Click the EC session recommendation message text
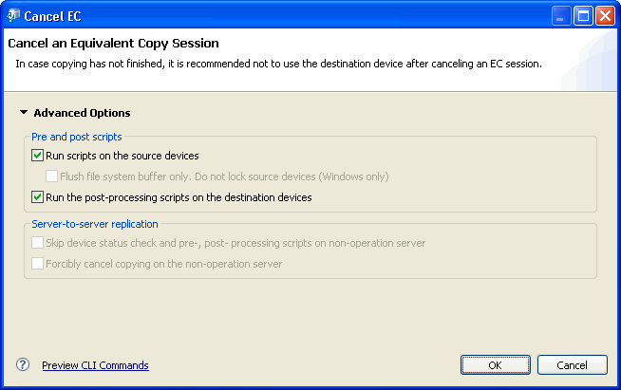The image size is (621, 390). [278, 64]
